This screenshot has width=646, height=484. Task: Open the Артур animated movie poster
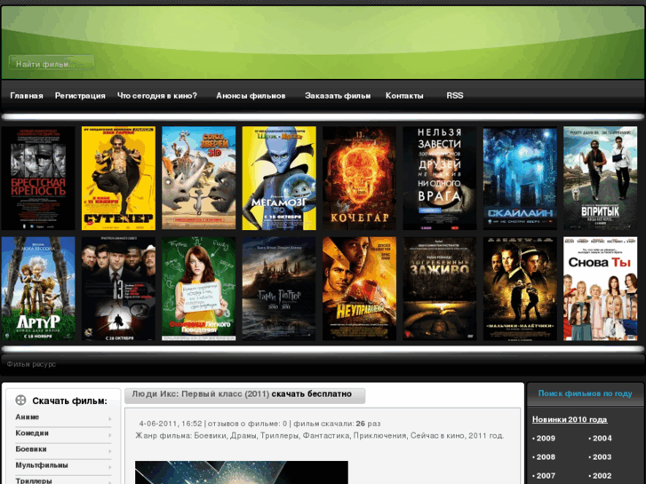(x=38, y=289)
